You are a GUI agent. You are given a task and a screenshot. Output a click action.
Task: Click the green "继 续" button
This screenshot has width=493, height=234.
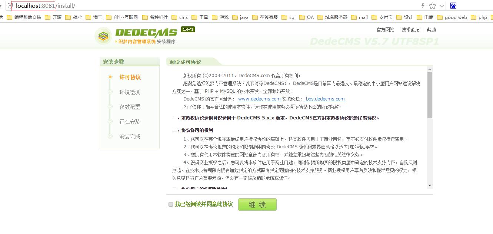257,204
